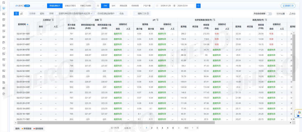Click the filter icon beside 流量

pos(101,20)
